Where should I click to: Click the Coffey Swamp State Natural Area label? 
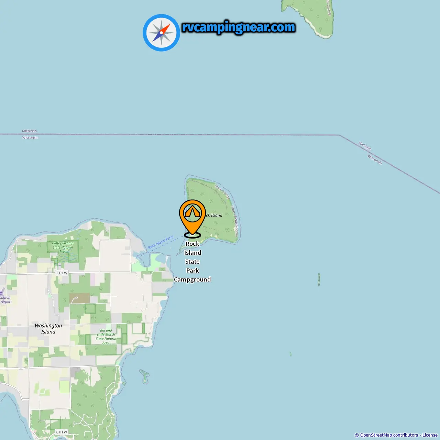63,247
